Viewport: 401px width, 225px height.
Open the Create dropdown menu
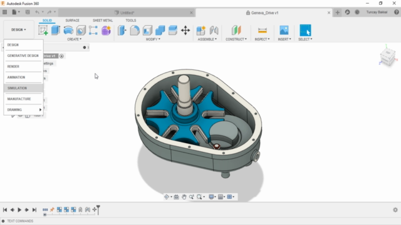click(74, 39)
